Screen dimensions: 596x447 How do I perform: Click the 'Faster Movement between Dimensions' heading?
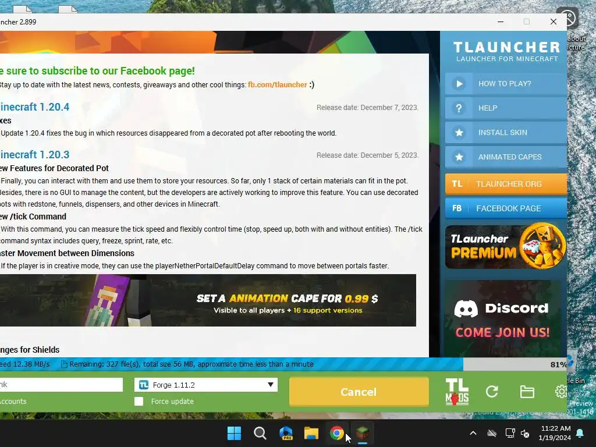[x=67, y=253]
